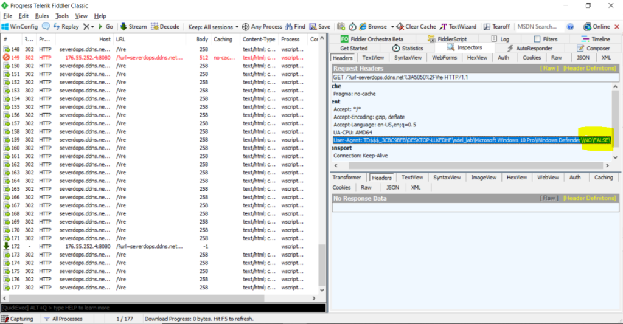Sort by Content-Type column header
This screenshot has height=324, width=623.
(x=259, y=40)
